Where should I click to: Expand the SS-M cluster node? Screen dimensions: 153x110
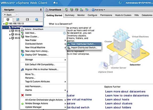(x=10, y=38)
